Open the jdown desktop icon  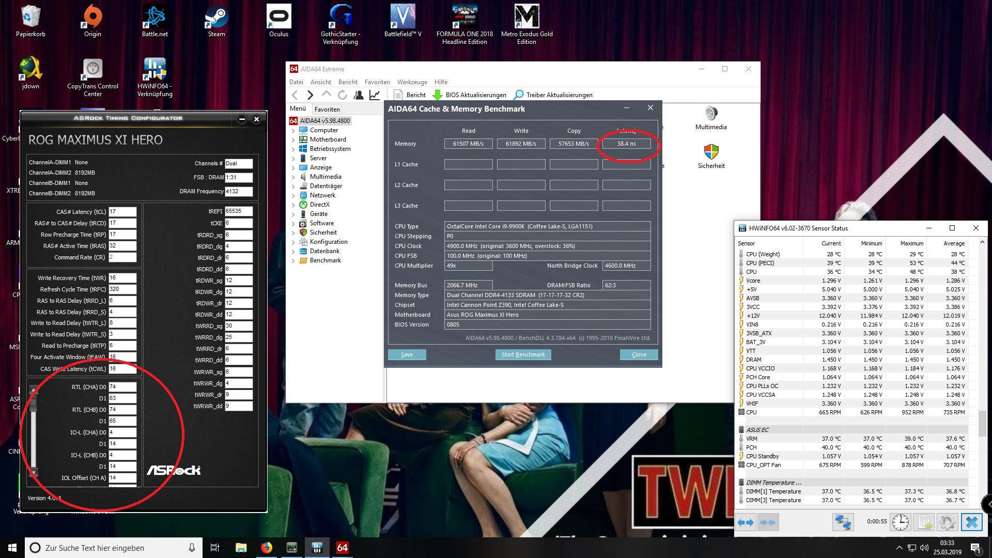[30, 73]
